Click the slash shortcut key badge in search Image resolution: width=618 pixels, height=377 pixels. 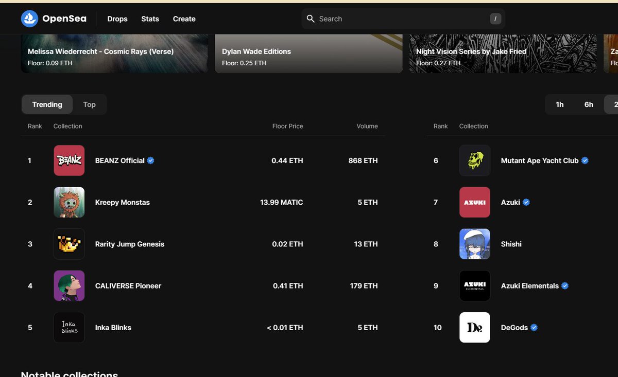tap(495, 19)
